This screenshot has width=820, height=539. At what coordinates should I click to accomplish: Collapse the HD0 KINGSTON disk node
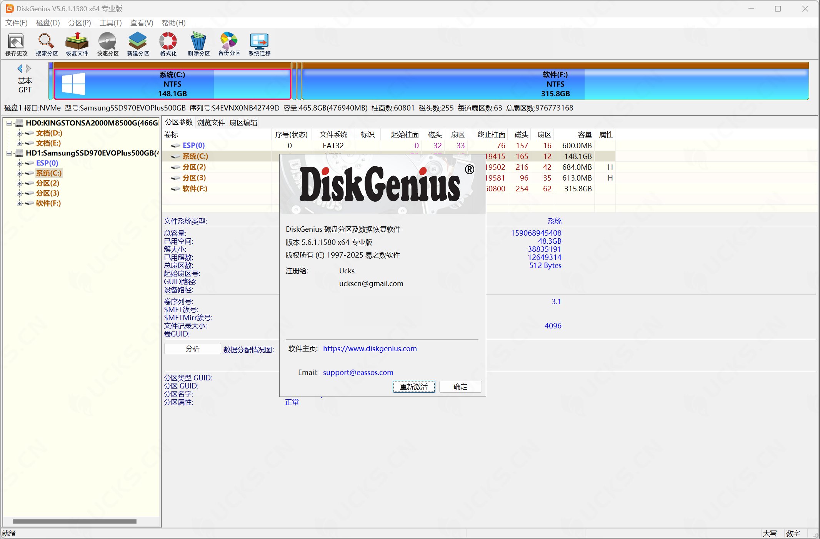coord(9,123)
